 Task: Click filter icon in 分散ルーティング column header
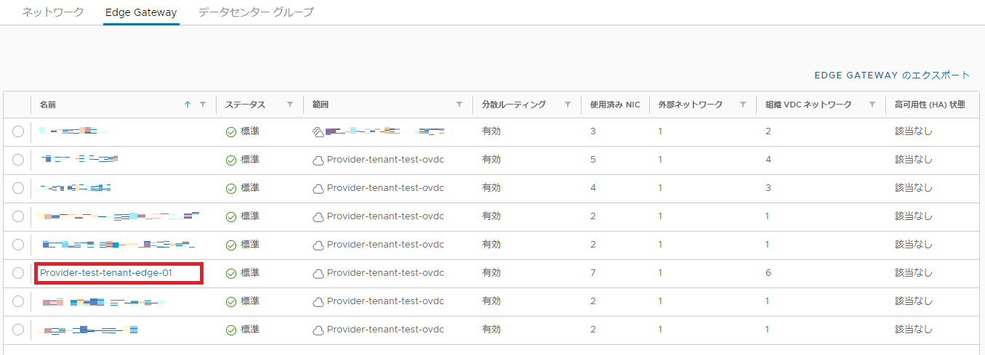[568, 105]
